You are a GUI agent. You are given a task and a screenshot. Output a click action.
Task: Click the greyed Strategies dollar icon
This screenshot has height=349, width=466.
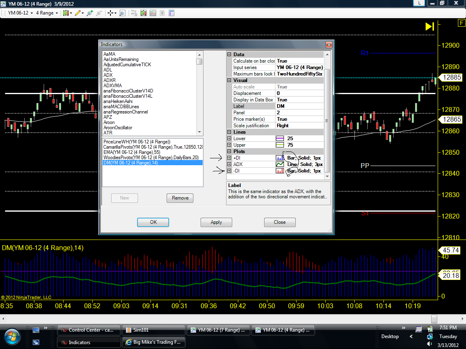[162, 13]
